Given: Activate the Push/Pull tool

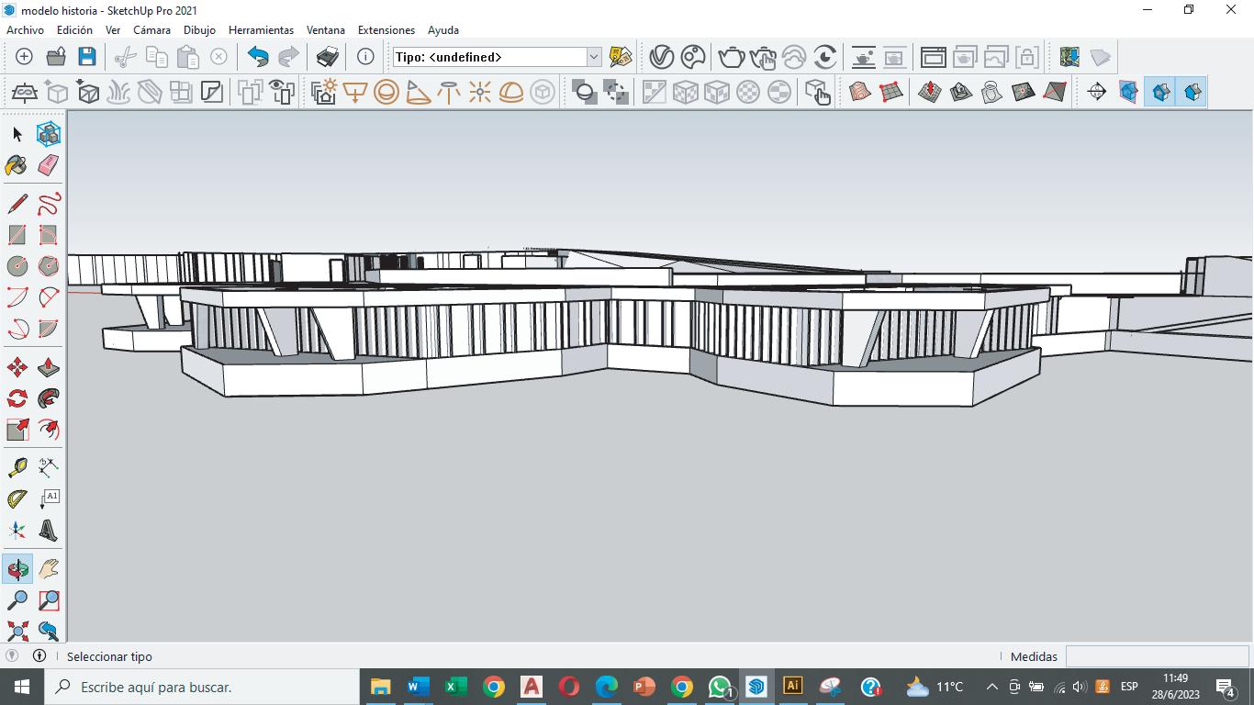Looking at the screenshot, I should point(49,367).
